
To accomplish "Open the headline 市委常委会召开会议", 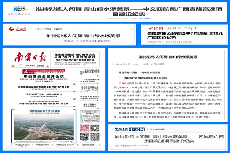I will 44,76.
